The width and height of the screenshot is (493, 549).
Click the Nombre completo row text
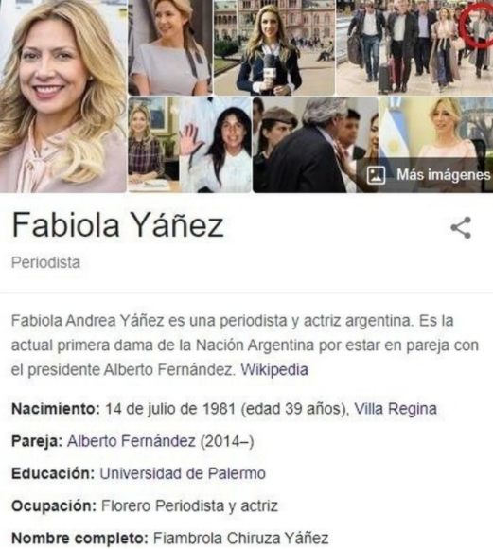pyautogui.click(x=169, y=539)
